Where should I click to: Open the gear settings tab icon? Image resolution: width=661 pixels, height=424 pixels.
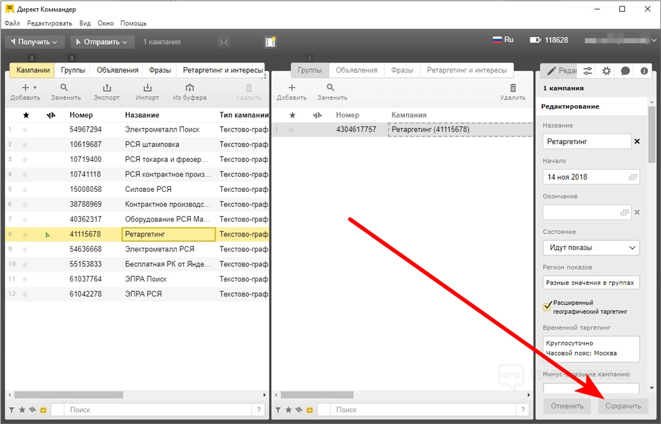606,71
